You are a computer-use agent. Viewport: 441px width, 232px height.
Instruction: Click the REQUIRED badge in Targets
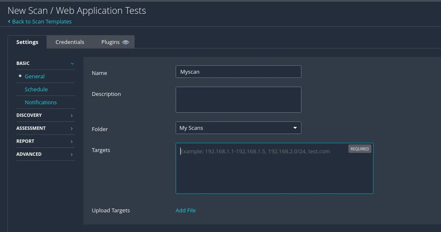pos(360,149)
